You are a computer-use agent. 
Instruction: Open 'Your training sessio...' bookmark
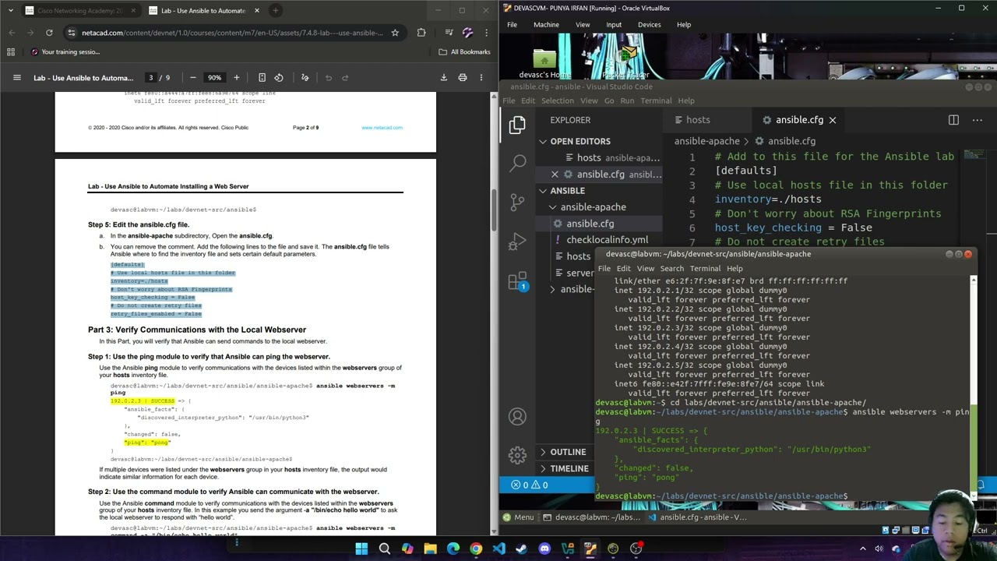[x=65, y=52]
